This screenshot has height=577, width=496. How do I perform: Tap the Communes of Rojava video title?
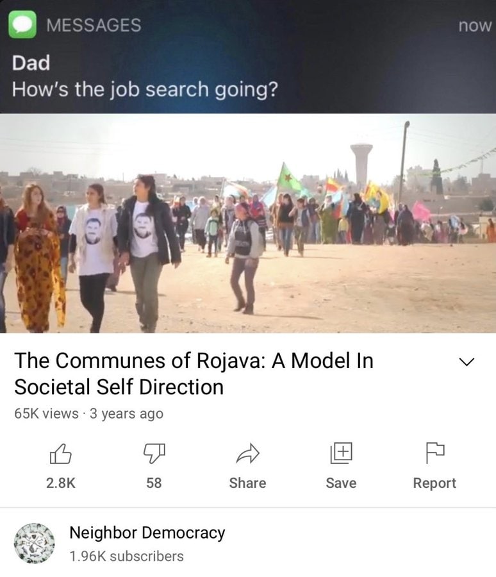coord(194,374)
